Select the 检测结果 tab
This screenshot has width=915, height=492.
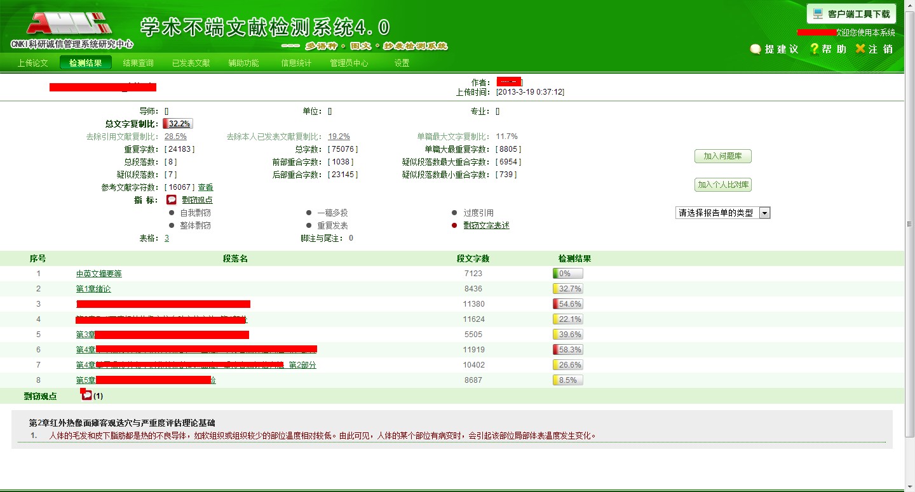pyautogui.click(x=86, y=63)
